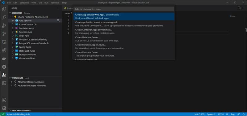Viewport: 247px width, 116px height.
Task: Open the Search view in activity bar
Action: pos(4,17)
